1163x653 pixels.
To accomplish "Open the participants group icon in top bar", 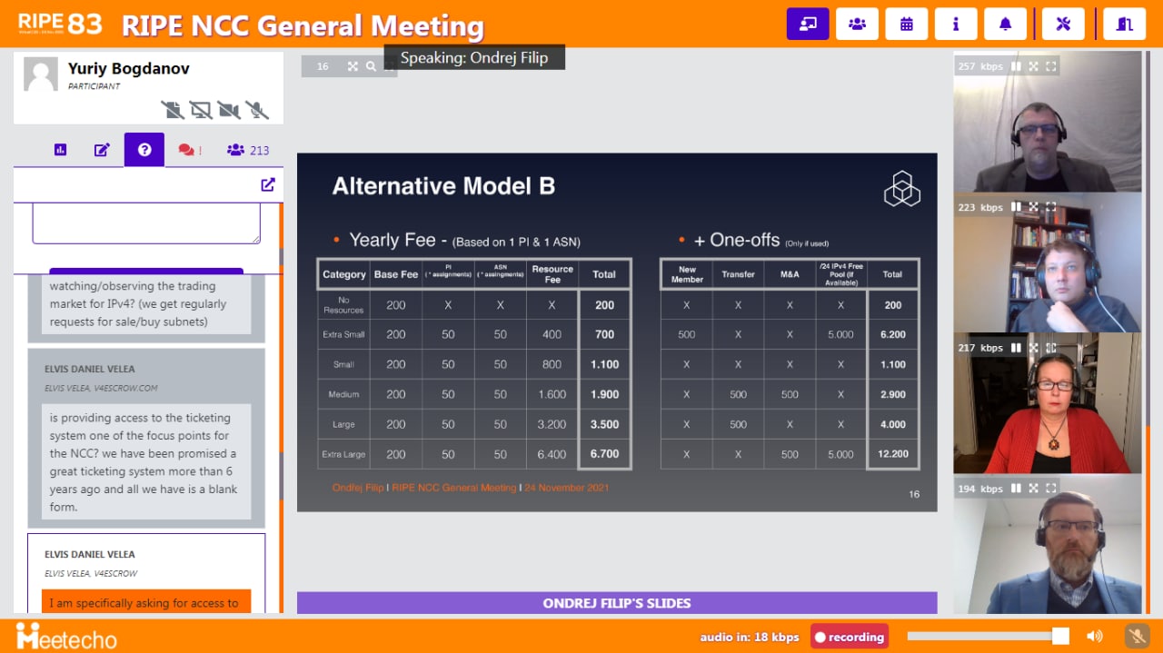I will tap(857, 25).
